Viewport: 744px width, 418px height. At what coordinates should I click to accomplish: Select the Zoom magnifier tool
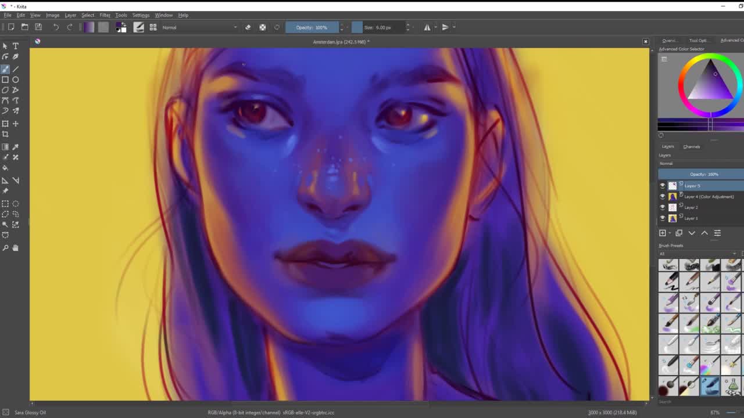(x=5, y=248)
